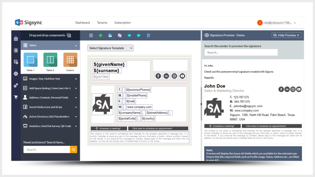
Task: Click the home icon in left sidebar
Action: [16, 39]
